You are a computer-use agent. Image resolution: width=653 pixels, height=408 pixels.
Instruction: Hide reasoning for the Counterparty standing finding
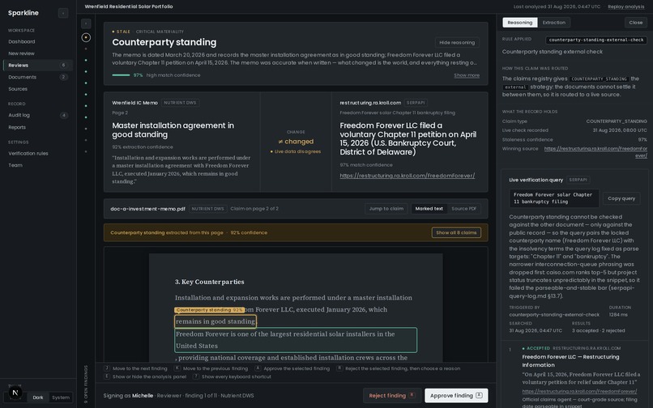(457, 42)
